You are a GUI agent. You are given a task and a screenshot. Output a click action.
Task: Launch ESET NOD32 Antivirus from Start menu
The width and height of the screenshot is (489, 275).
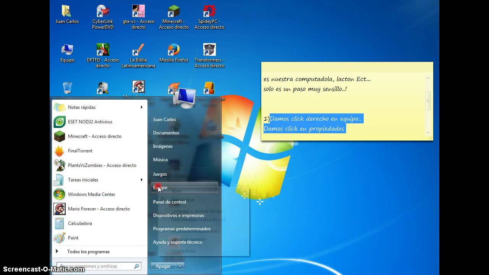pyautogui.click(x=100, y=122)
